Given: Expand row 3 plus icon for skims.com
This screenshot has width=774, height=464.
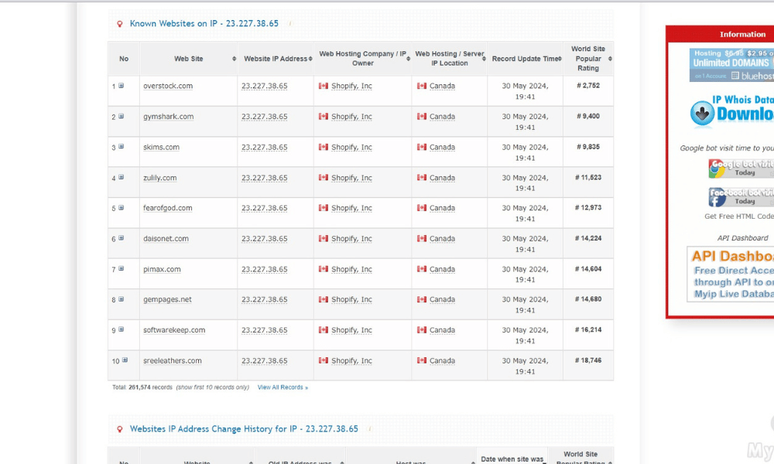Looking at the screenshot, I should [121, 147].
